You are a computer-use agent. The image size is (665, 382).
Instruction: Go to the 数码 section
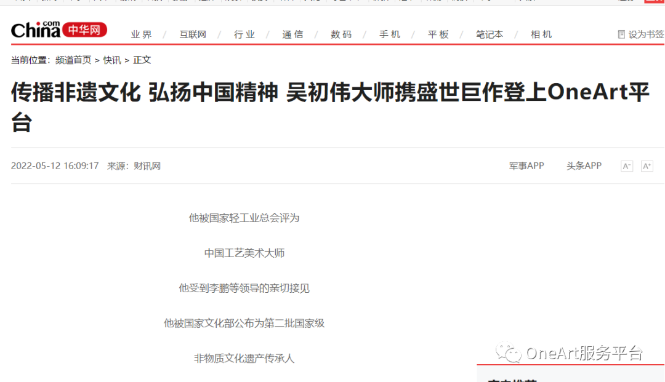[x=341, y=34]
